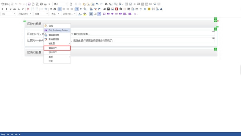Click the Find binoculars icon in top row
This screenshot has width=241, height=136.
(106, 4)
